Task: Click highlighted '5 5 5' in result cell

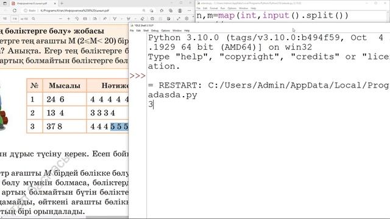Action: click(x=119, y=127)
